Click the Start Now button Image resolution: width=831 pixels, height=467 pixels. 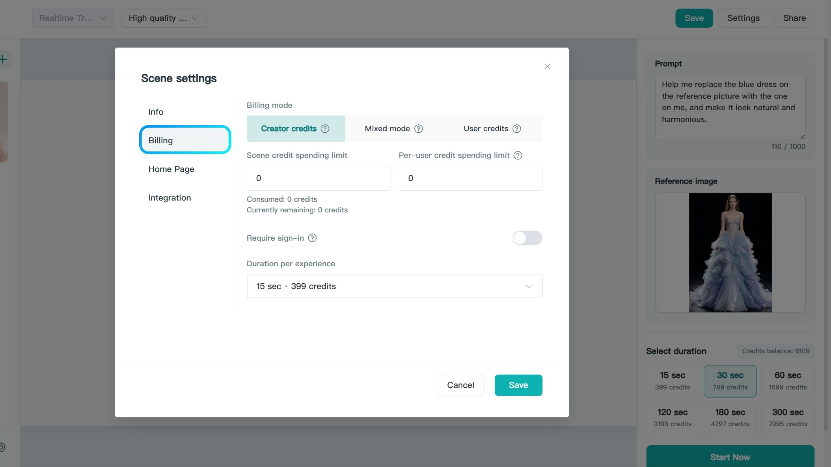coord(730,456)
